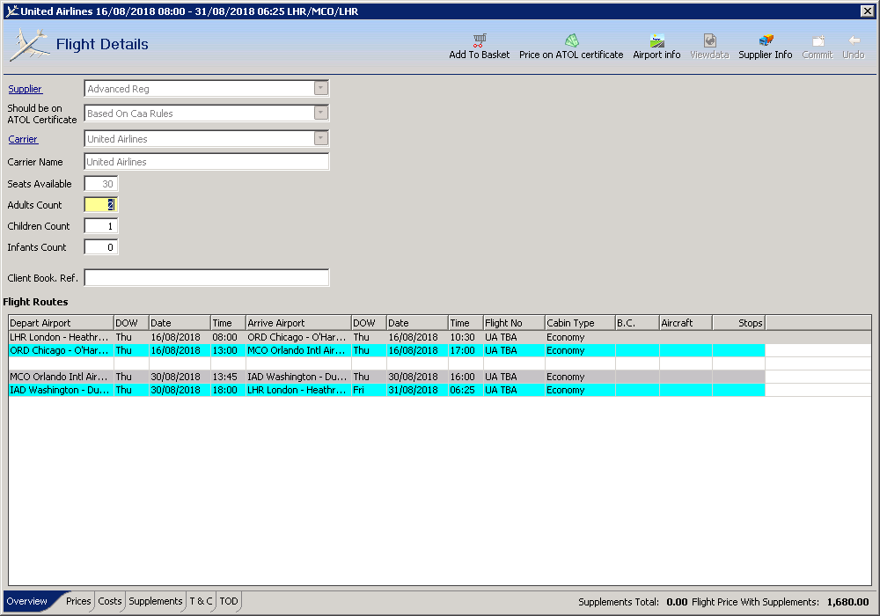Click the Advanced Reg supplier combo box
Viewport: 880px width, 616px height.
pos(207,89)
